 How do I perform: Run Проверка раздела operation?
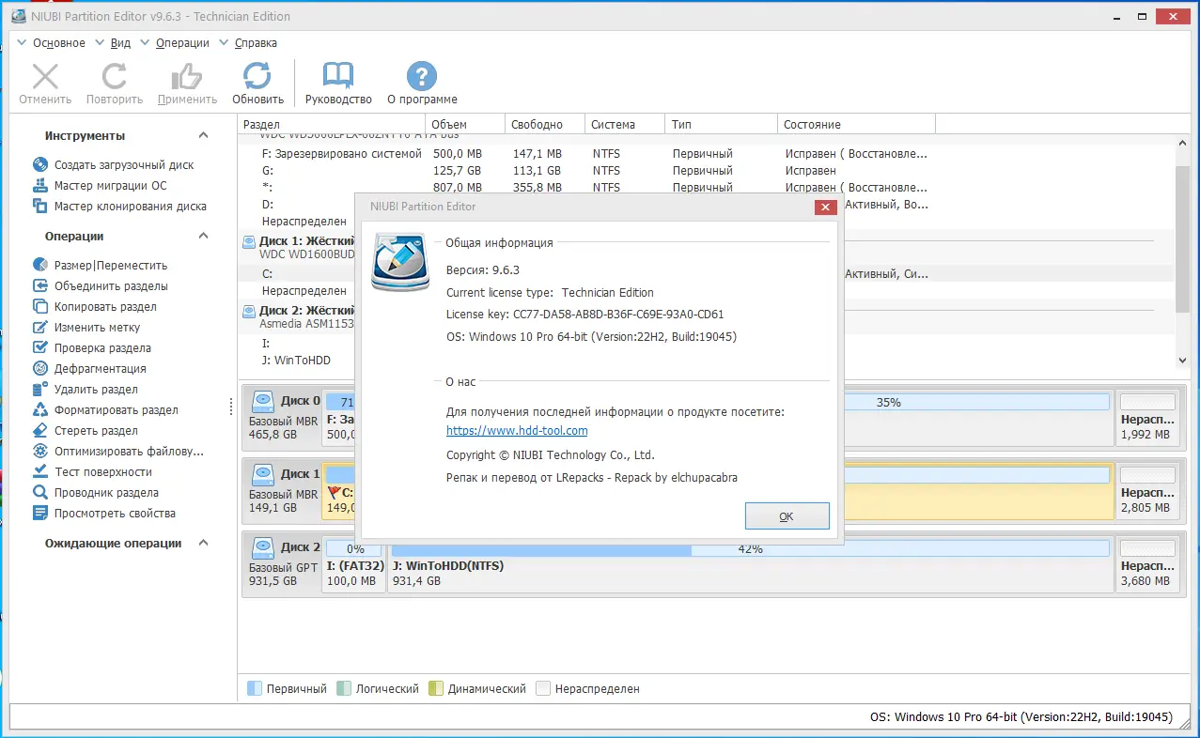(92, 347)
